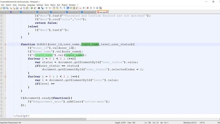Image resolution: width=220 pixels, height=124 pixels.
Task: Toggle the Word Wrap icon
Action: pos(61,8)
